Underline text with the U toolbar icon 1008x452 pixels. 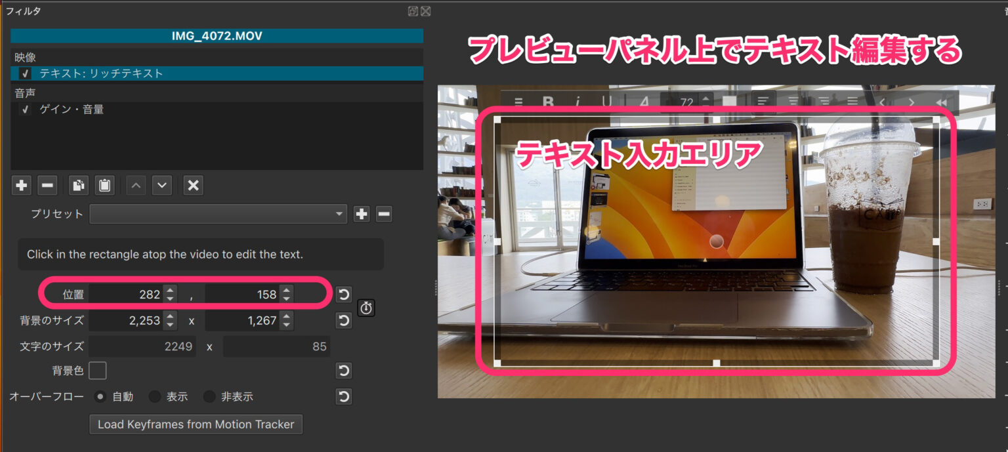point(608,100)
